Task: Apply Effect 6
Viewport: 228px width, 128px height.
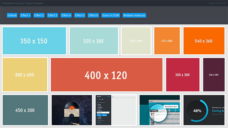Action: 93,15
